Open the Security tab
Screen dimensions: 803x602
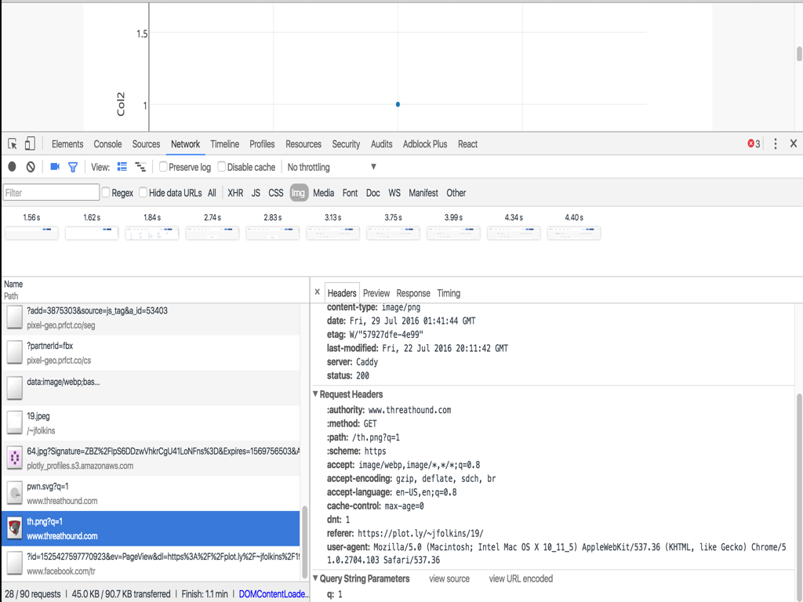[346, 144]
